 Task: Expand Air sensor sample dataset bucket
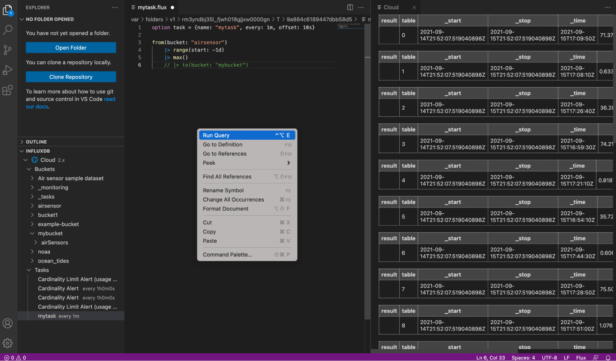point(32,178)
